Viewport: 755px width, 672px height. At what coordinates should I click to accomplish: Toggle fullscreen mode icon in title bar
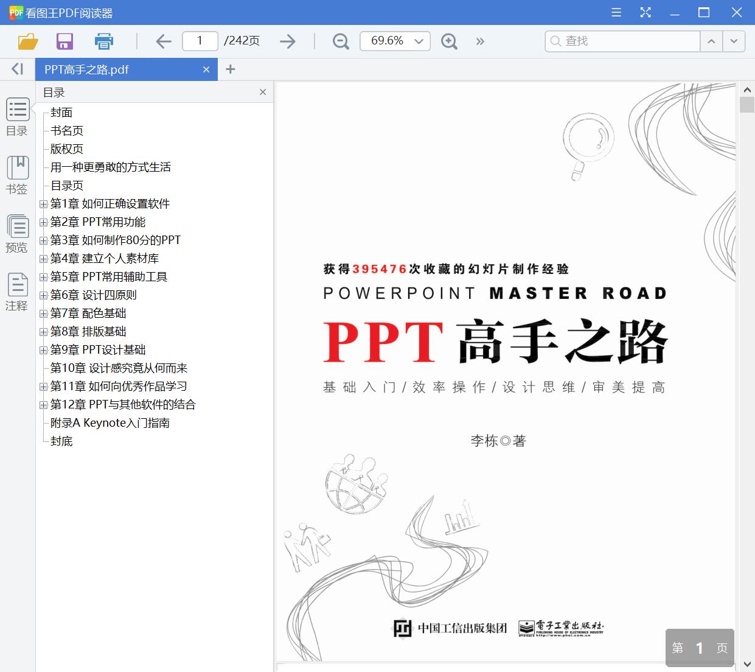pyautogui.click(x=645, y=12)
